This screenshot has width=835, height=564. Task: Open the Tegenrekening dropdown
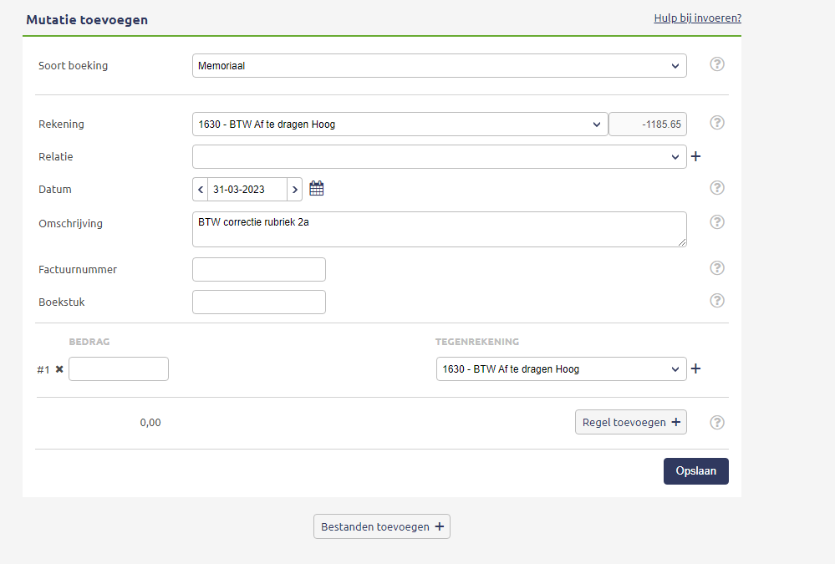pos(562,369)
